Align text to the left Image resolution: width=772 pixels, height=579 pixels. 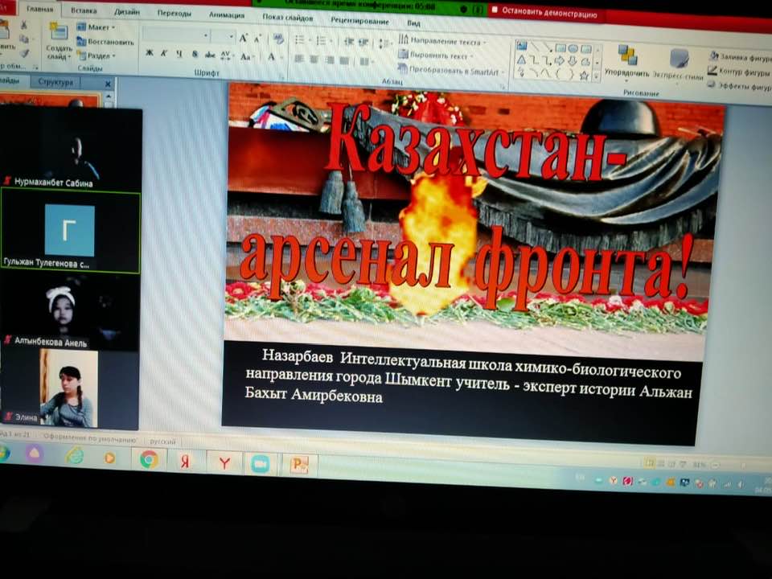pyautogui.click(x=299, y=59)
